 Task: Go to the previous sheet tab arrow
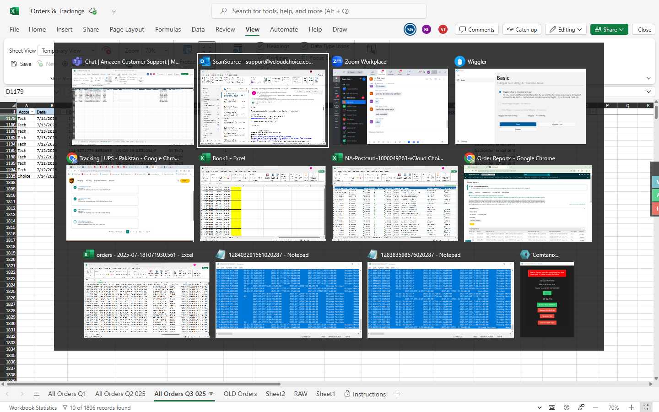click(7, 394)
